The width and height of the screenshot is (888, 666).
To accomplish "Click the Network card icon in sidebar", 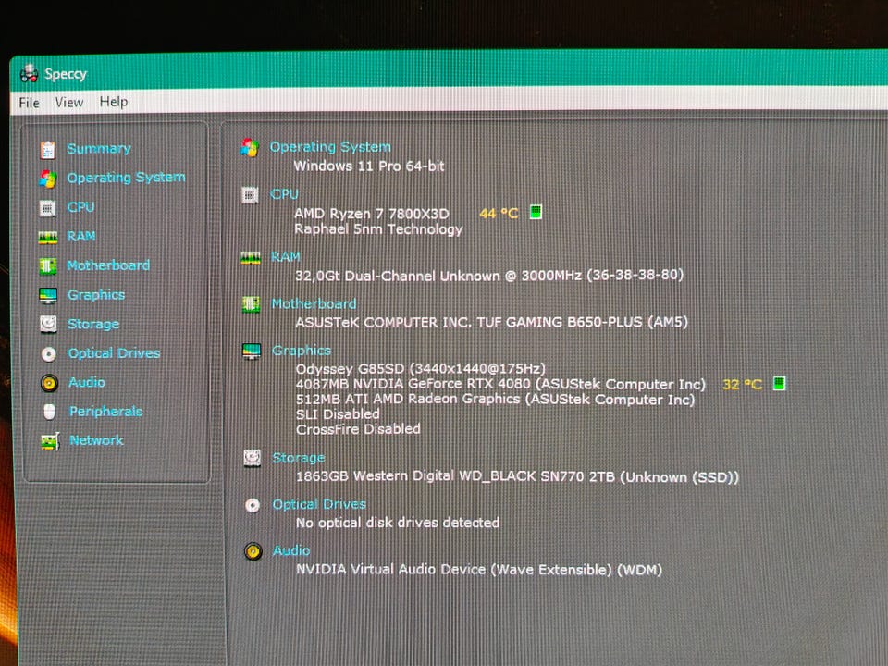I will pos(50,441).
